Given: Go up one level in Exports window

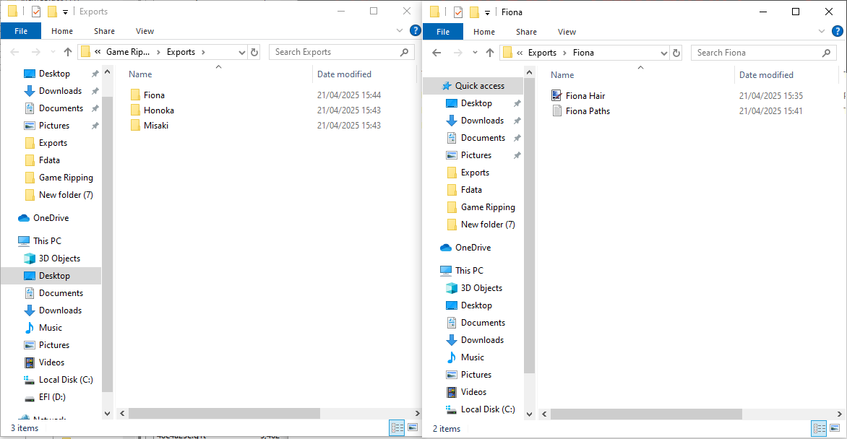Looking at the screenshot, I should click(67, 52).
